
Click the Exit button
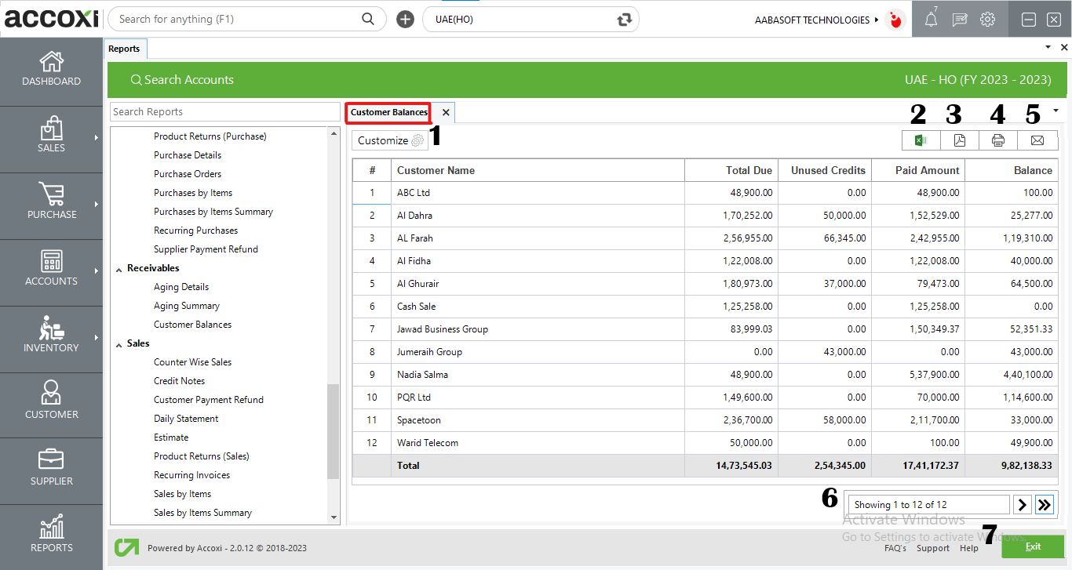1033,546
